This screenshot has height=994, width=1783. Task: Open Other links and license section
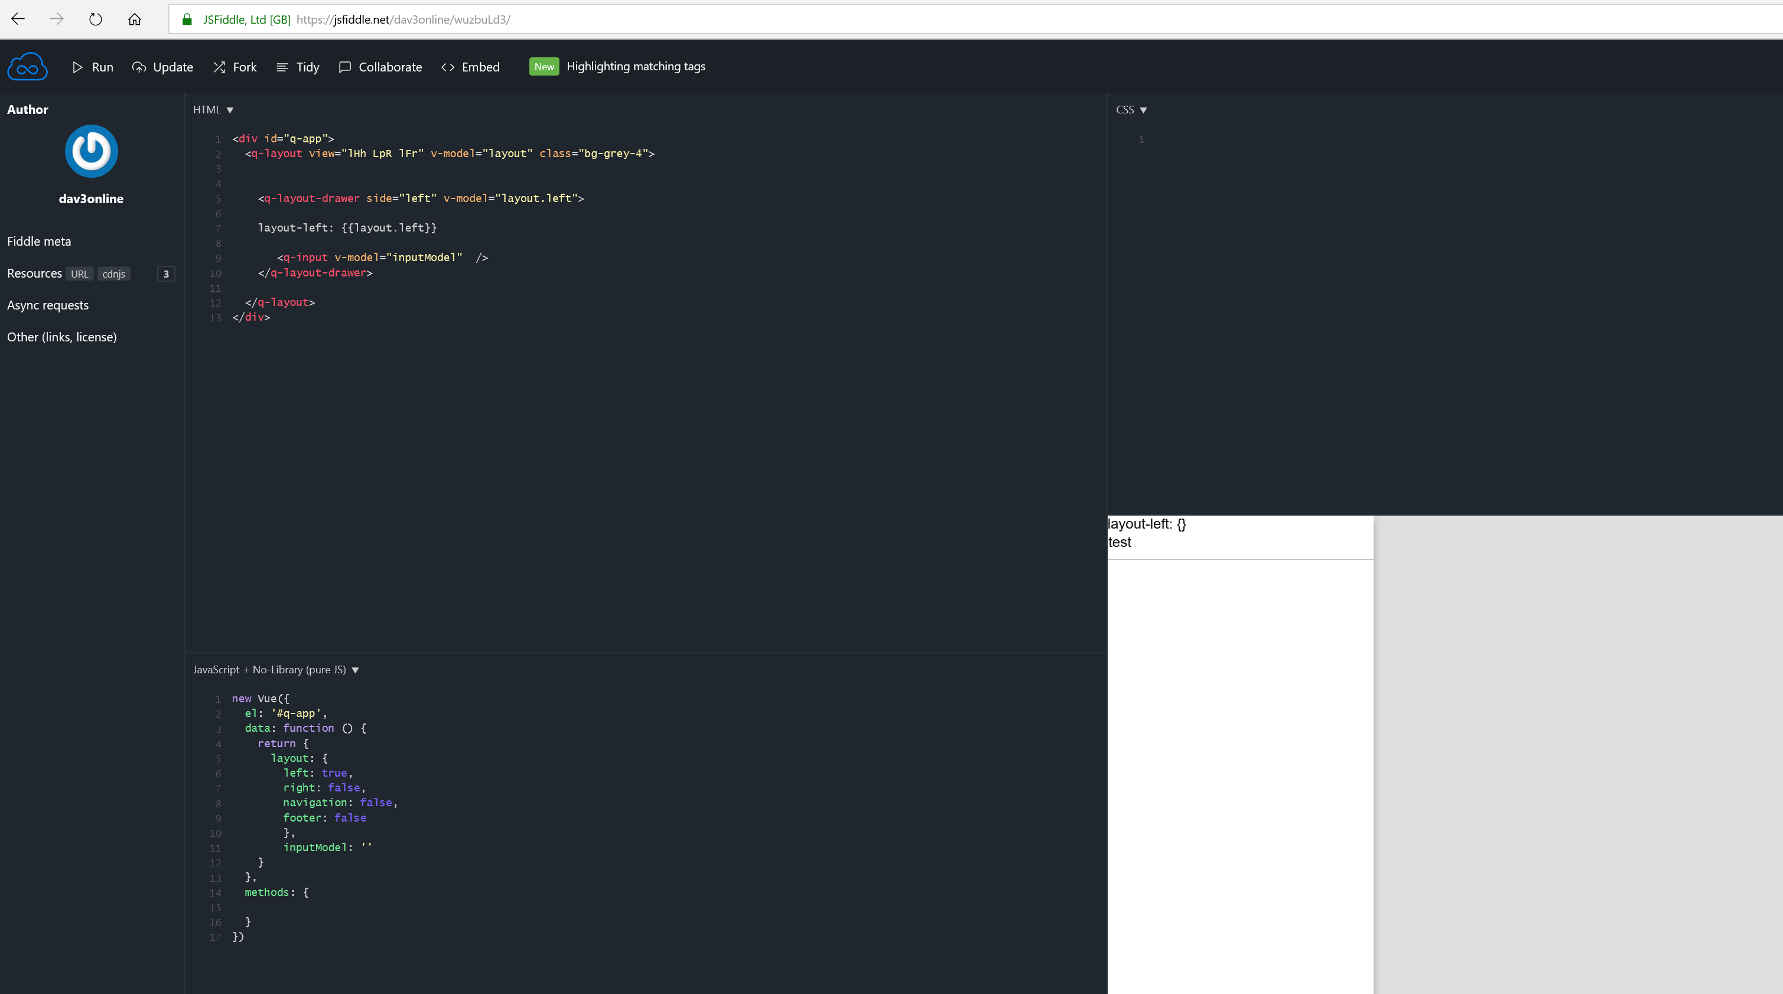61,337
